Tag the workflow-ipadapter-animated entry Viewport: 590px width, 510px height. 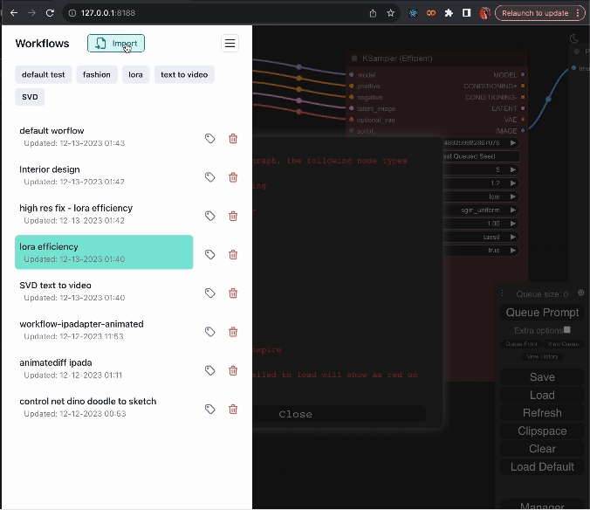(x=209, y=332)
